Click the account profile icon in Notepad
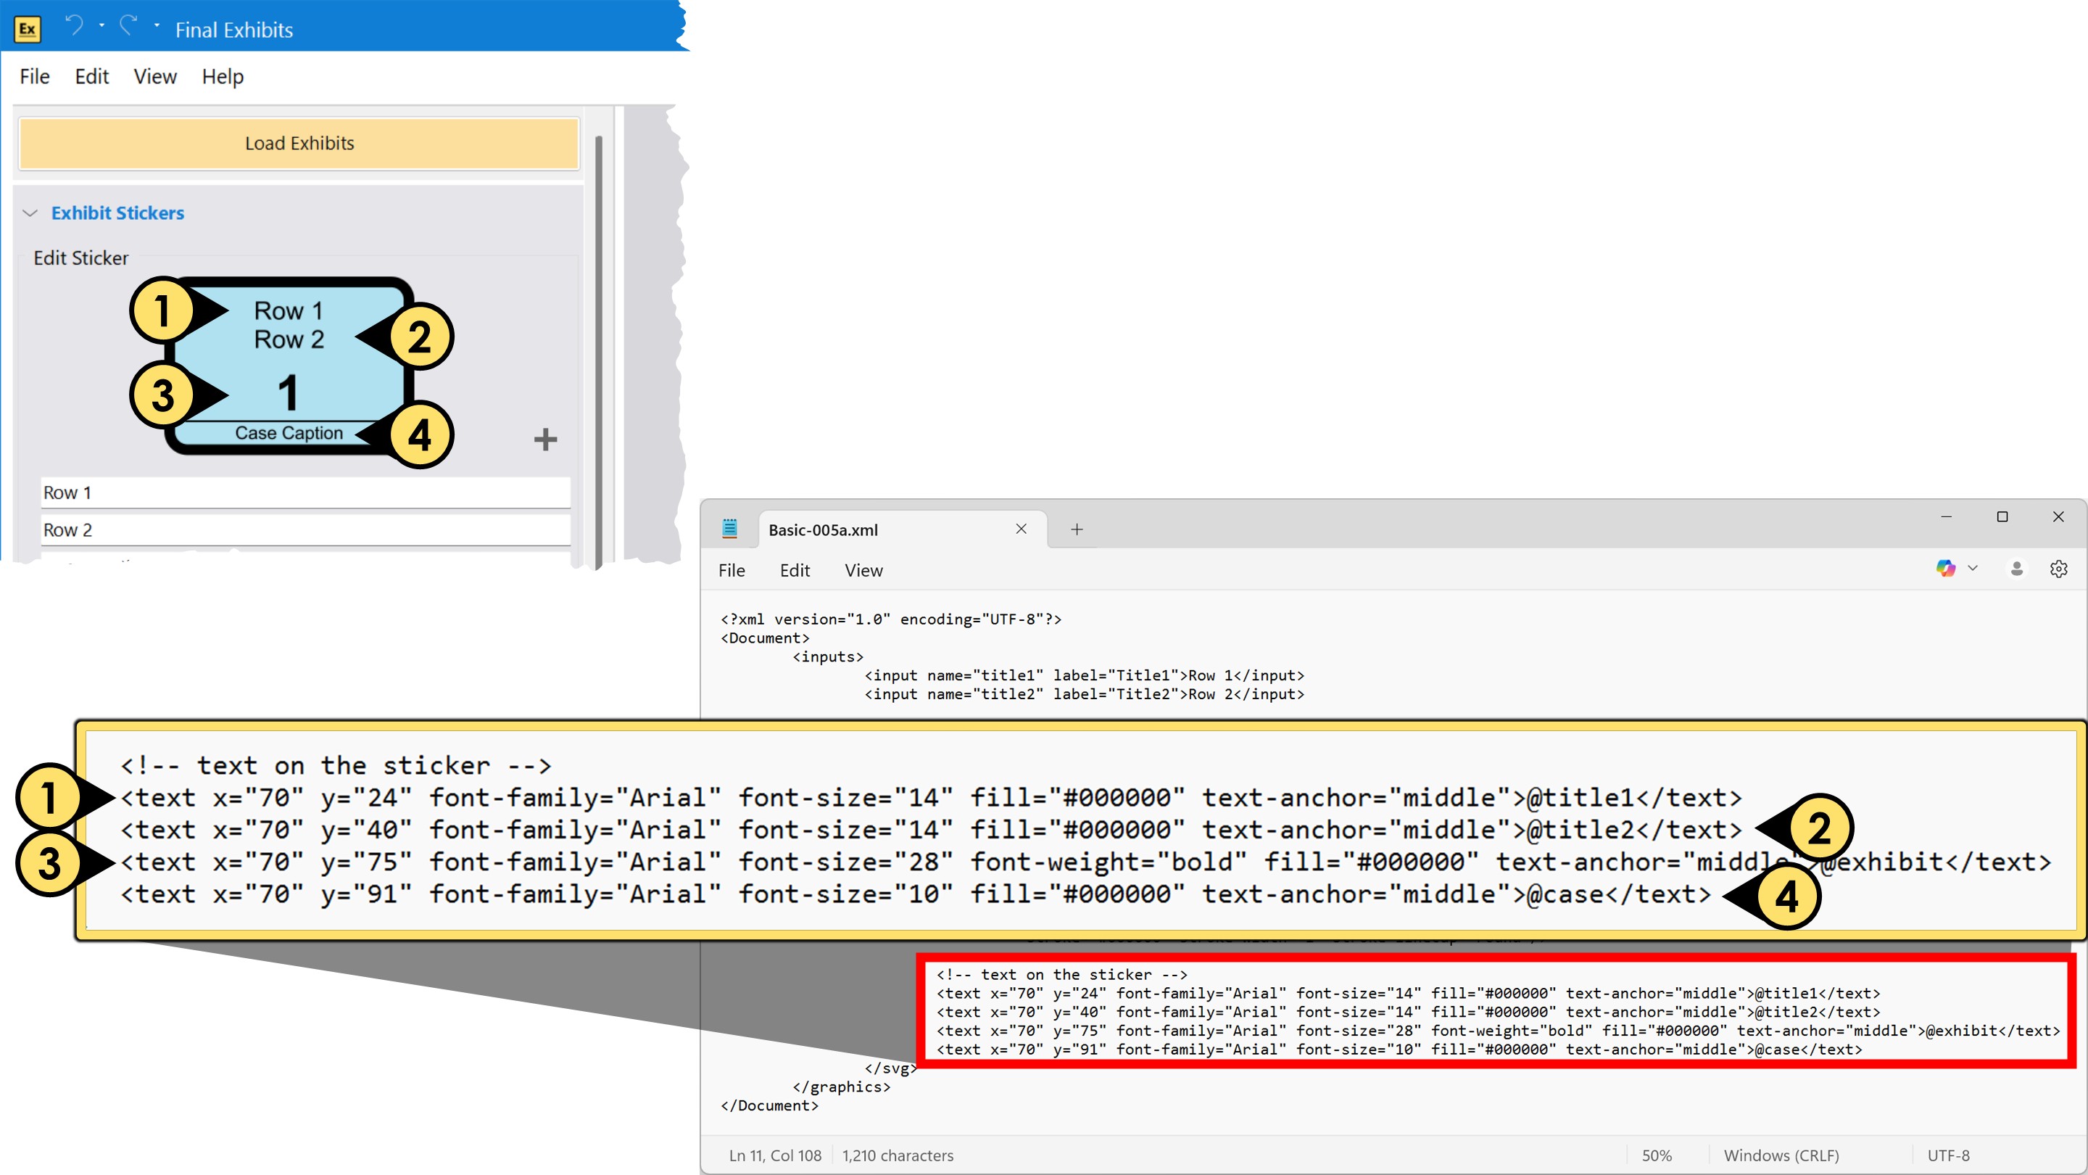Viewport: 2088px width, 1175px height. point(2018,569)
